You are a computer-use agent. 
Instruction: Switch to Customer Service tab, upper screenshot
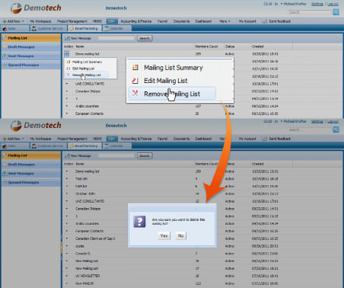tap(49, 28)
